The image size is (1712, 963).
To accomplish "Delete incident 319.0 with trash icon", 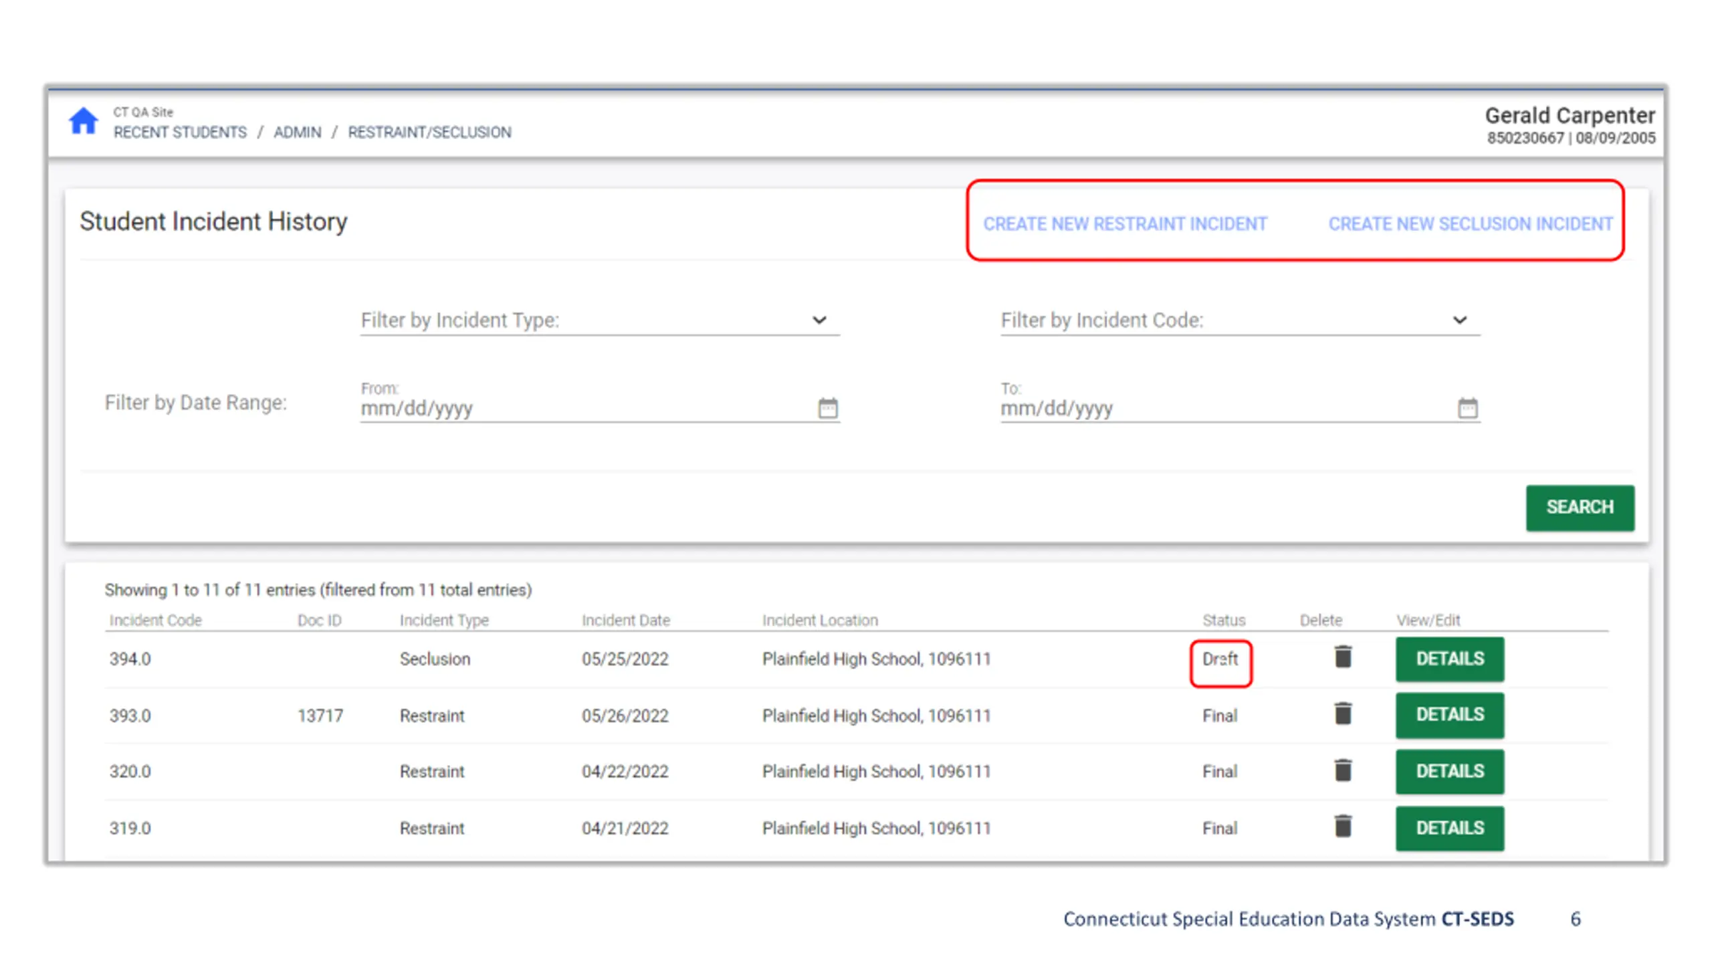I will coord(1343,827).
